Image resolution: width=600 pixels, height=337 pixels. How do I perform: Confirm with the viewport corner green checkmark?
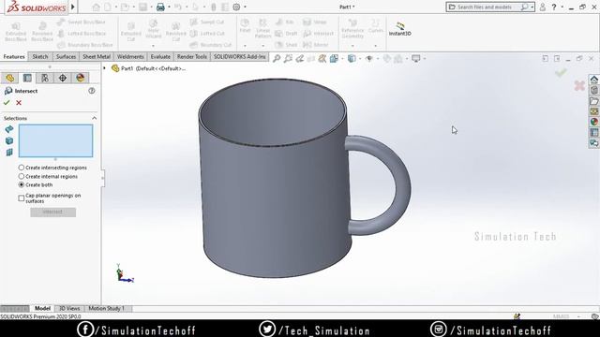(x=561, y=73)
